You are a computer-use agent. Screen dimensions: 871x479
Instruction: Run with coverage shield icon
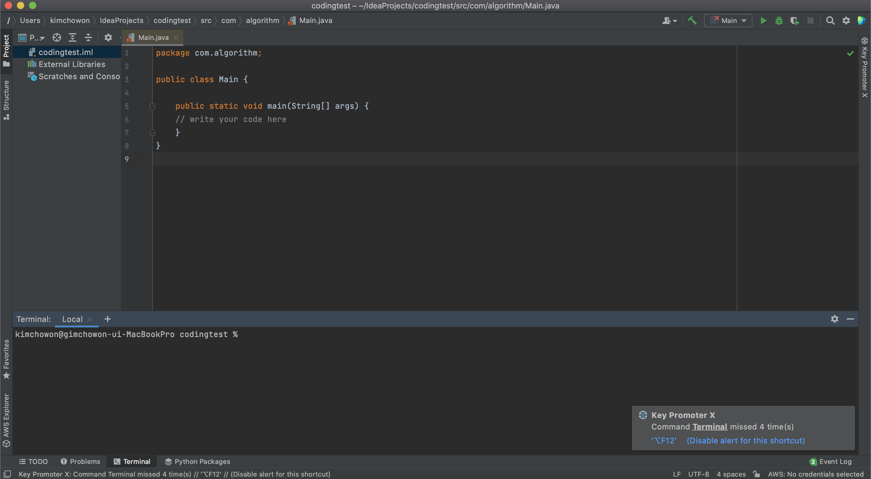pos(794,21)
